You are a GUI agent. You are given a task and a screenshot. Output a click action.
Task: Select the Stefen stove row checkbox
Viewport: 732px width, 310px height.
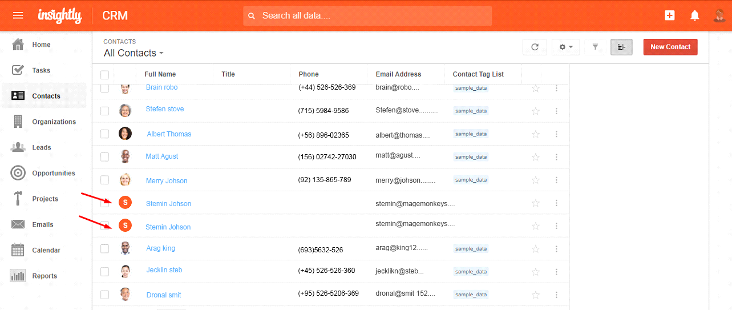pos(104,111)
